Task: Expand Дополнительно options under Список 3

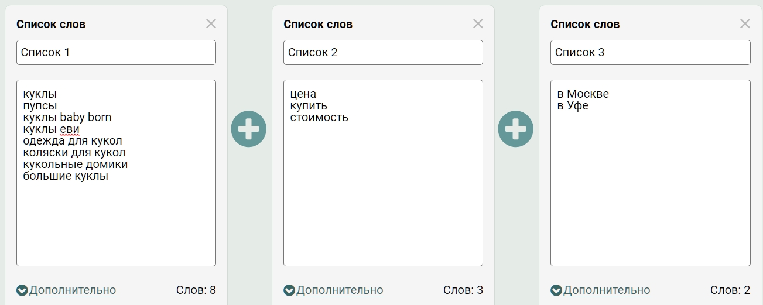Action: 600,290
